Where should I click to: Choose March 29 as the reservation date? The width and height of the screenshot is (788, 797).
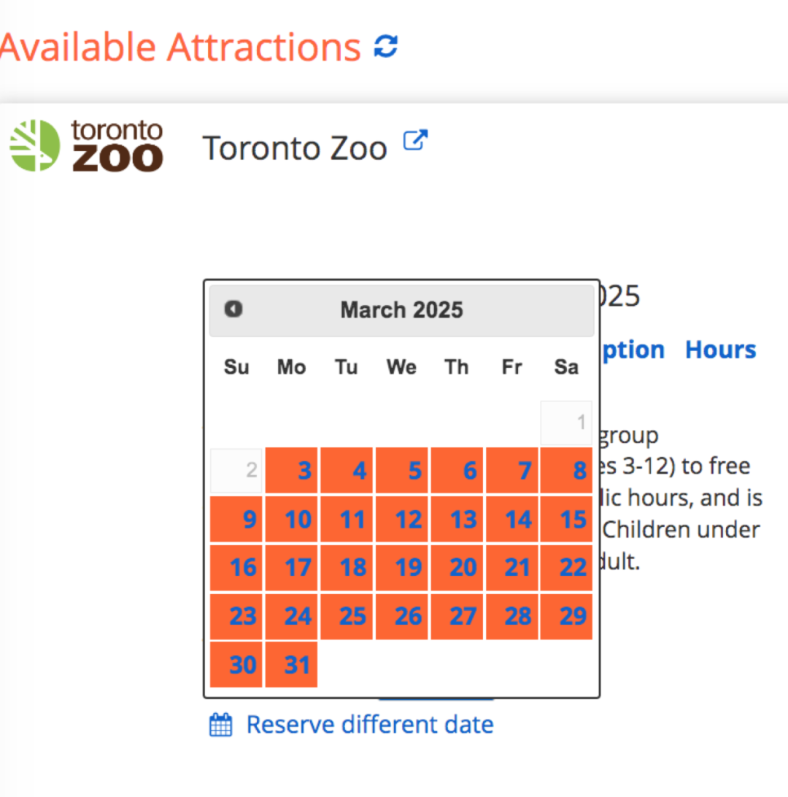(566, 616)
